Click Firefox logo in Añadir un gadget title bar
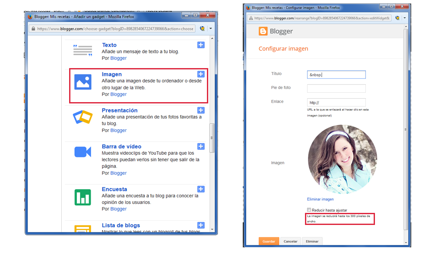Viewport: 435px width, 259px height. 30,17
